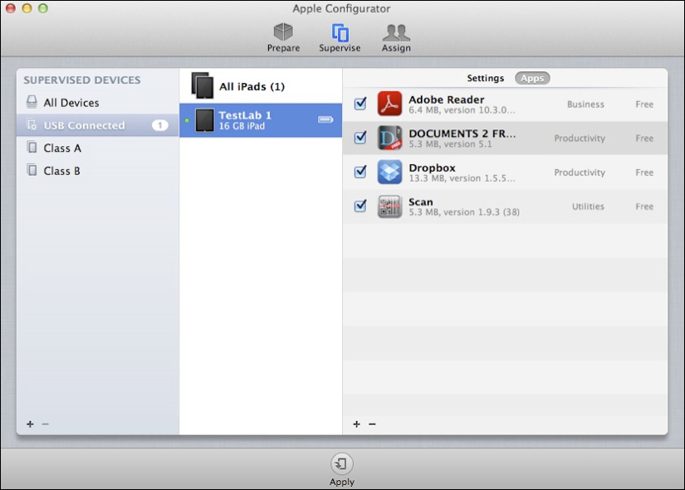Remove device group with minus icon
The width and height of the screenshot is (685, 490).
46,424
